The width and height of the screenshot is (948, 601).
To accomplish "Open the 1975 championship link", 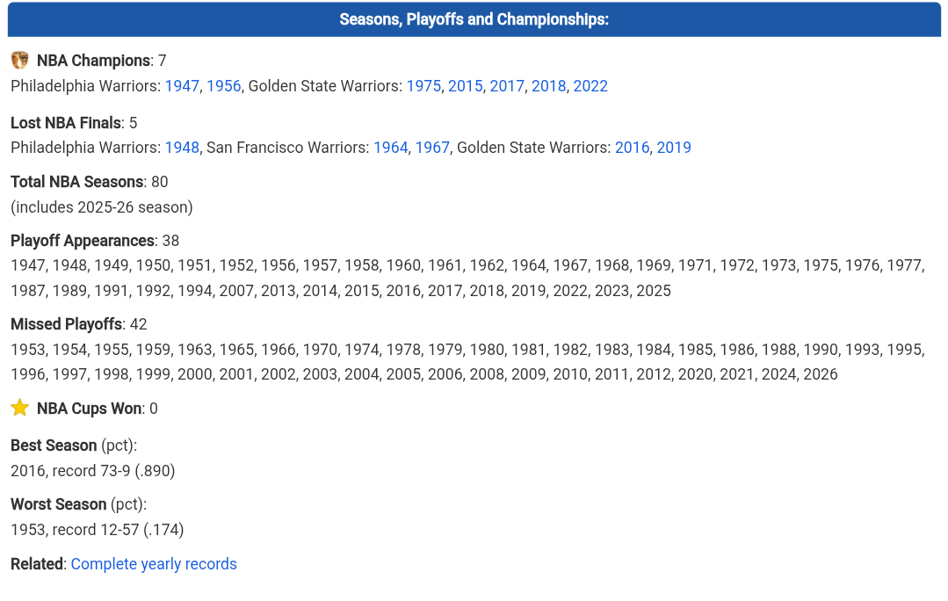I will (x=423, y=86).
